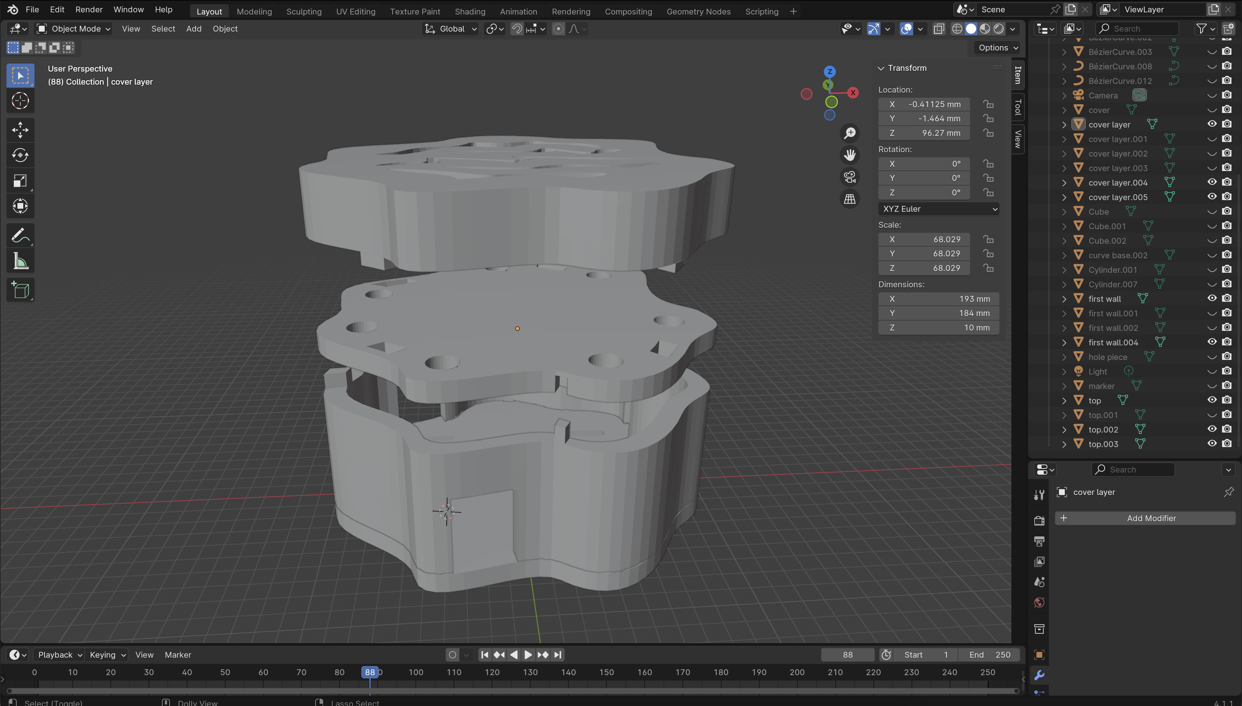Select the Rotate tool
This screenshot has height=706, width=1242.
pyautogui.click(x=20, y=155)
